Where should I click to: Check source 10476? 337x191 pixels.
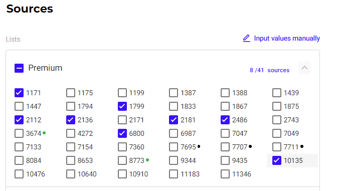(x=19, y=174)
